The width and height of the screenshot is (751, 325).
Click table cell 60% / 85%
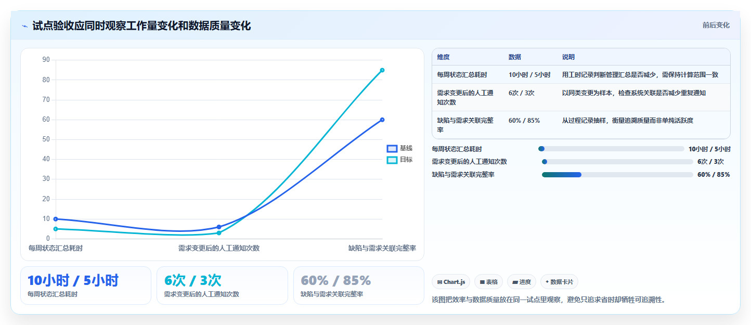click(x=524, y=120)
